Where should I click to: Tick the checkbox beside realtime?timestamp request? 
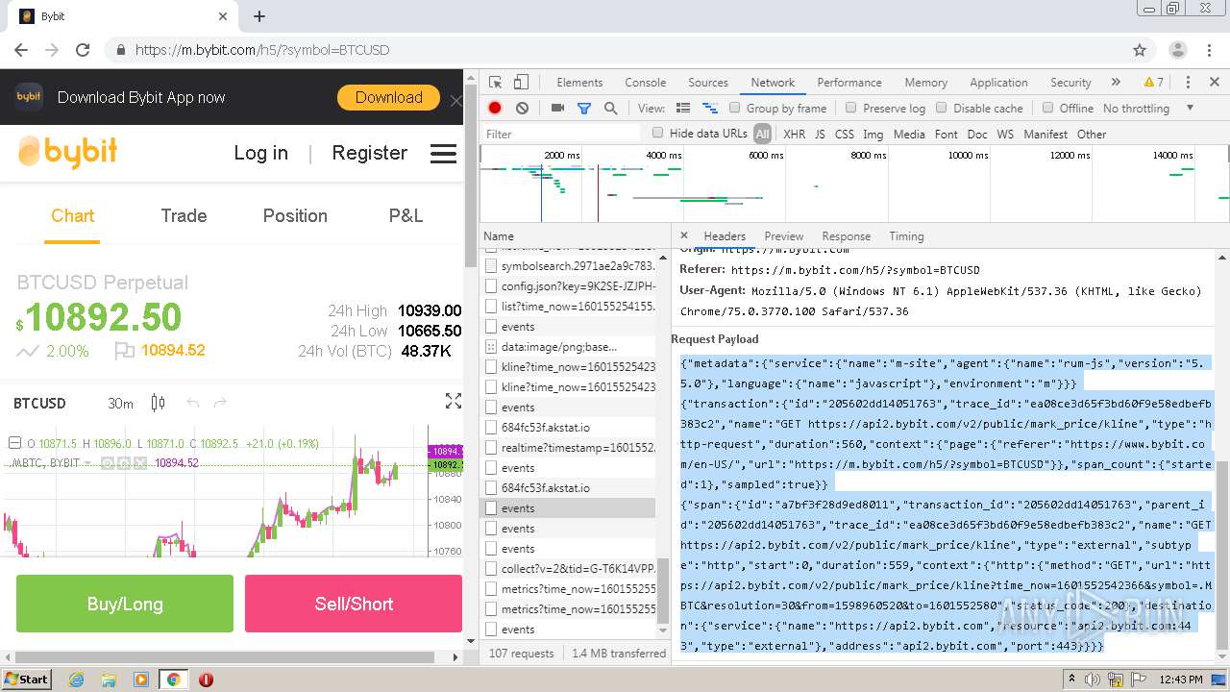(x=492, y=448)
